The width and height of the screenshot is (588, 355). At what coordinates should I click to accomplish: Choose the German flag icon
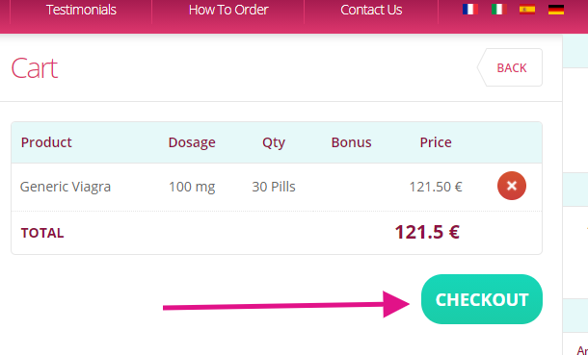556,10
